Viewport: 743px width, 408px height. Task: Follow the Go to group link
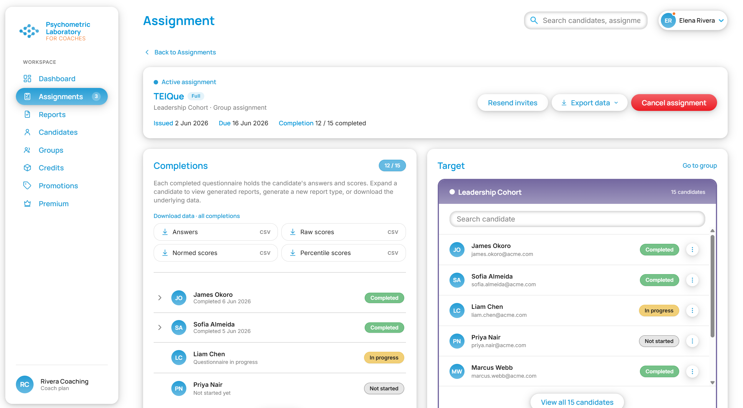(699, 166)
